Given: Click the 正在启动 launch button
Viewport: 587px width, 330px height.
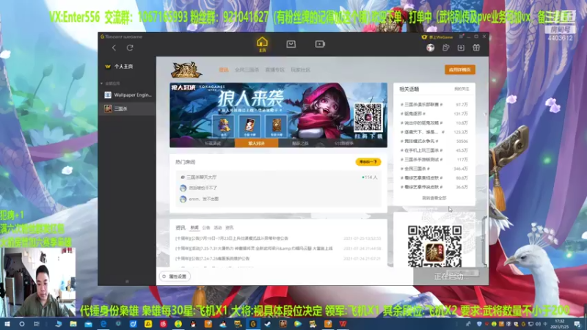Looking at the screenshot, I should (451, 276).
